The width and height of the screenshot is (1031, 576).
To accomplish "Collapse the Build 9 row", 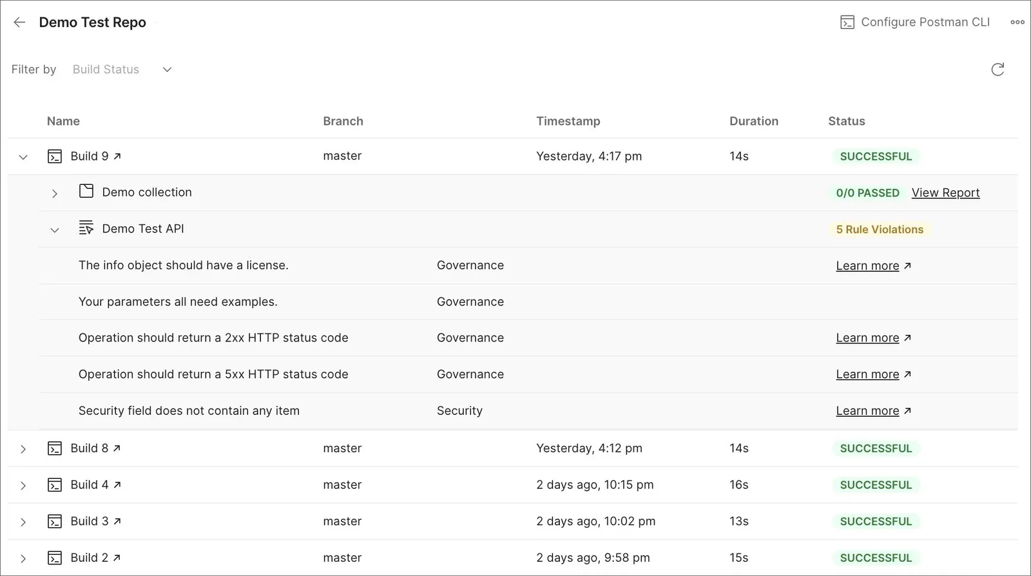I will [23, 157].
